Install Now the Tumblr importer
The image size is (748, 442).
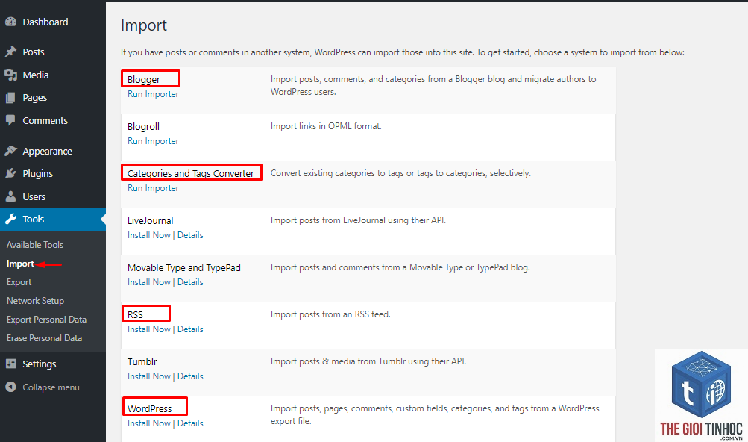click(x=149, y=376)
